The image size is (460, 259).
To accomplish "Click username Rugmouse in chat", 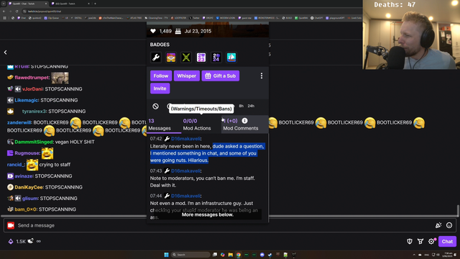I will pos(27,153).
